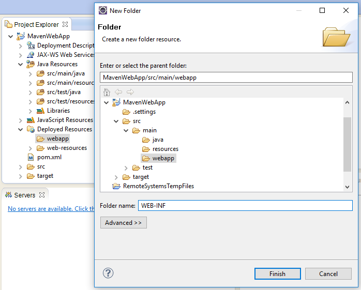Expand the JavaScript Resources node

21,120
